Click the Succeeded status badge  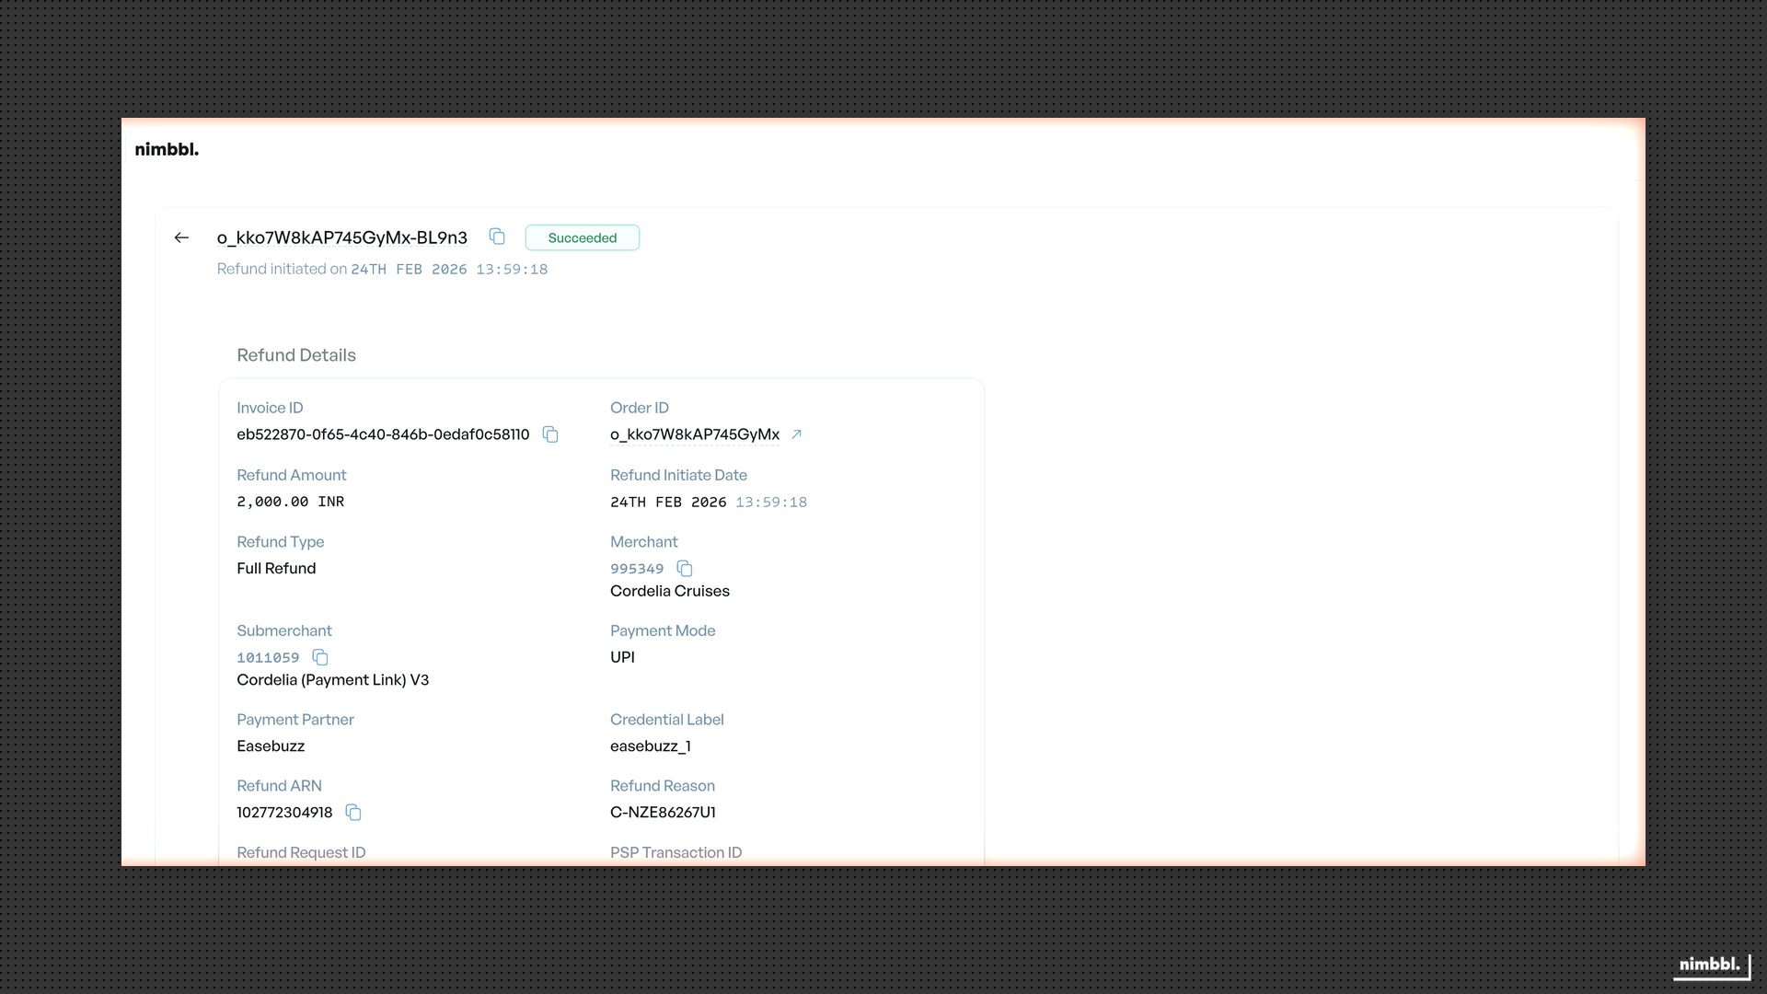582,237
